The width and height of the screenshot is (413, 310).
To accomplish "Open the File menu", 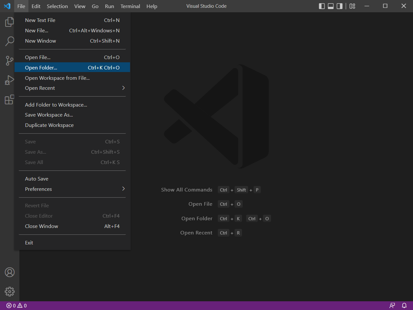I will (x=21, y=6).
